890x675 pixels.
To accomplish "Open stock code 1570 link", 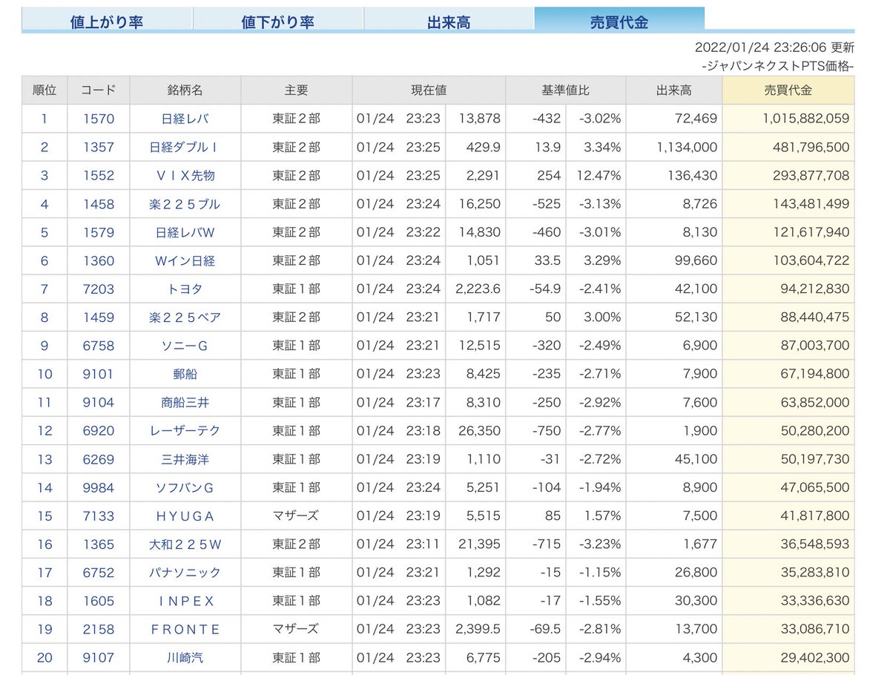I will tap(99, 119).
